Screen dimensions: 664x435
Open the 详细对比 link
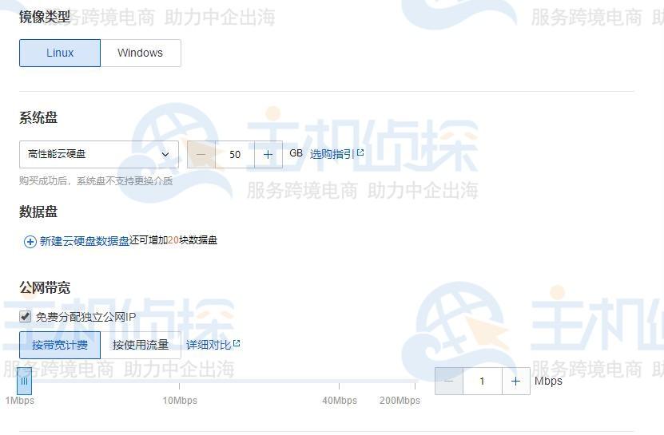point(209,345)
